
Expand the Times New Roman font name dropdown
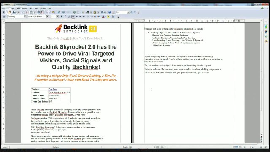(x=48, y=16)
